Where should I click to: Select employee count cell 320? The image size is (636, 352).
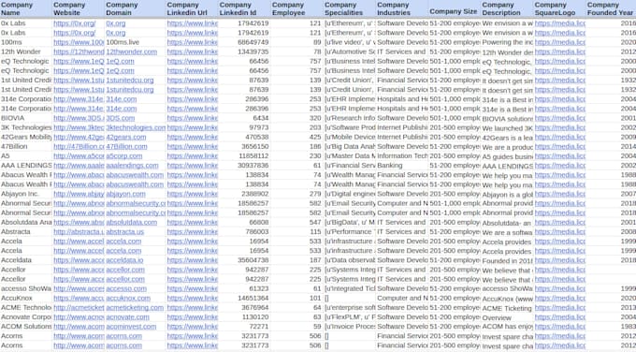[297, 118]
